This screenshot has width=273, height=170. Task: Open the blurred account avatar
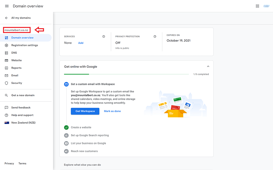266,6
